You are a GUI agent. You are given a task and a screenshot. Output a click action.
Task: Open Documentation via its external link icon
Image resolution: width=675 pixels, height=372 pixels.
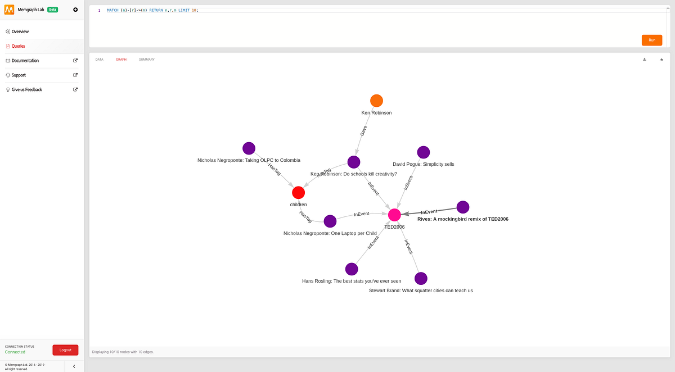click(75, 60)
